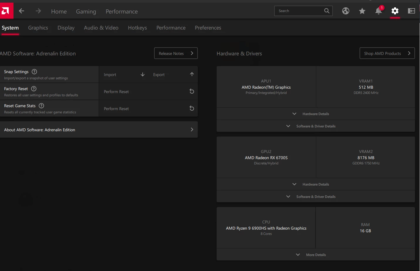Switch to the Graphics settings tab
420x271 pixels.
click(38, 28)
